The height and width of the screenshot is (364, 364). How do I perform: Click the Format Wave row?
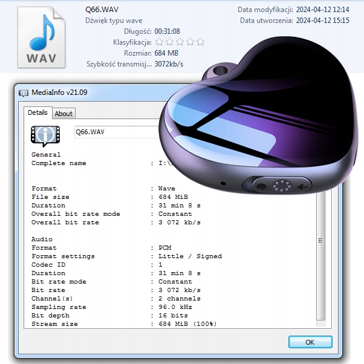[x=103, y=189]
